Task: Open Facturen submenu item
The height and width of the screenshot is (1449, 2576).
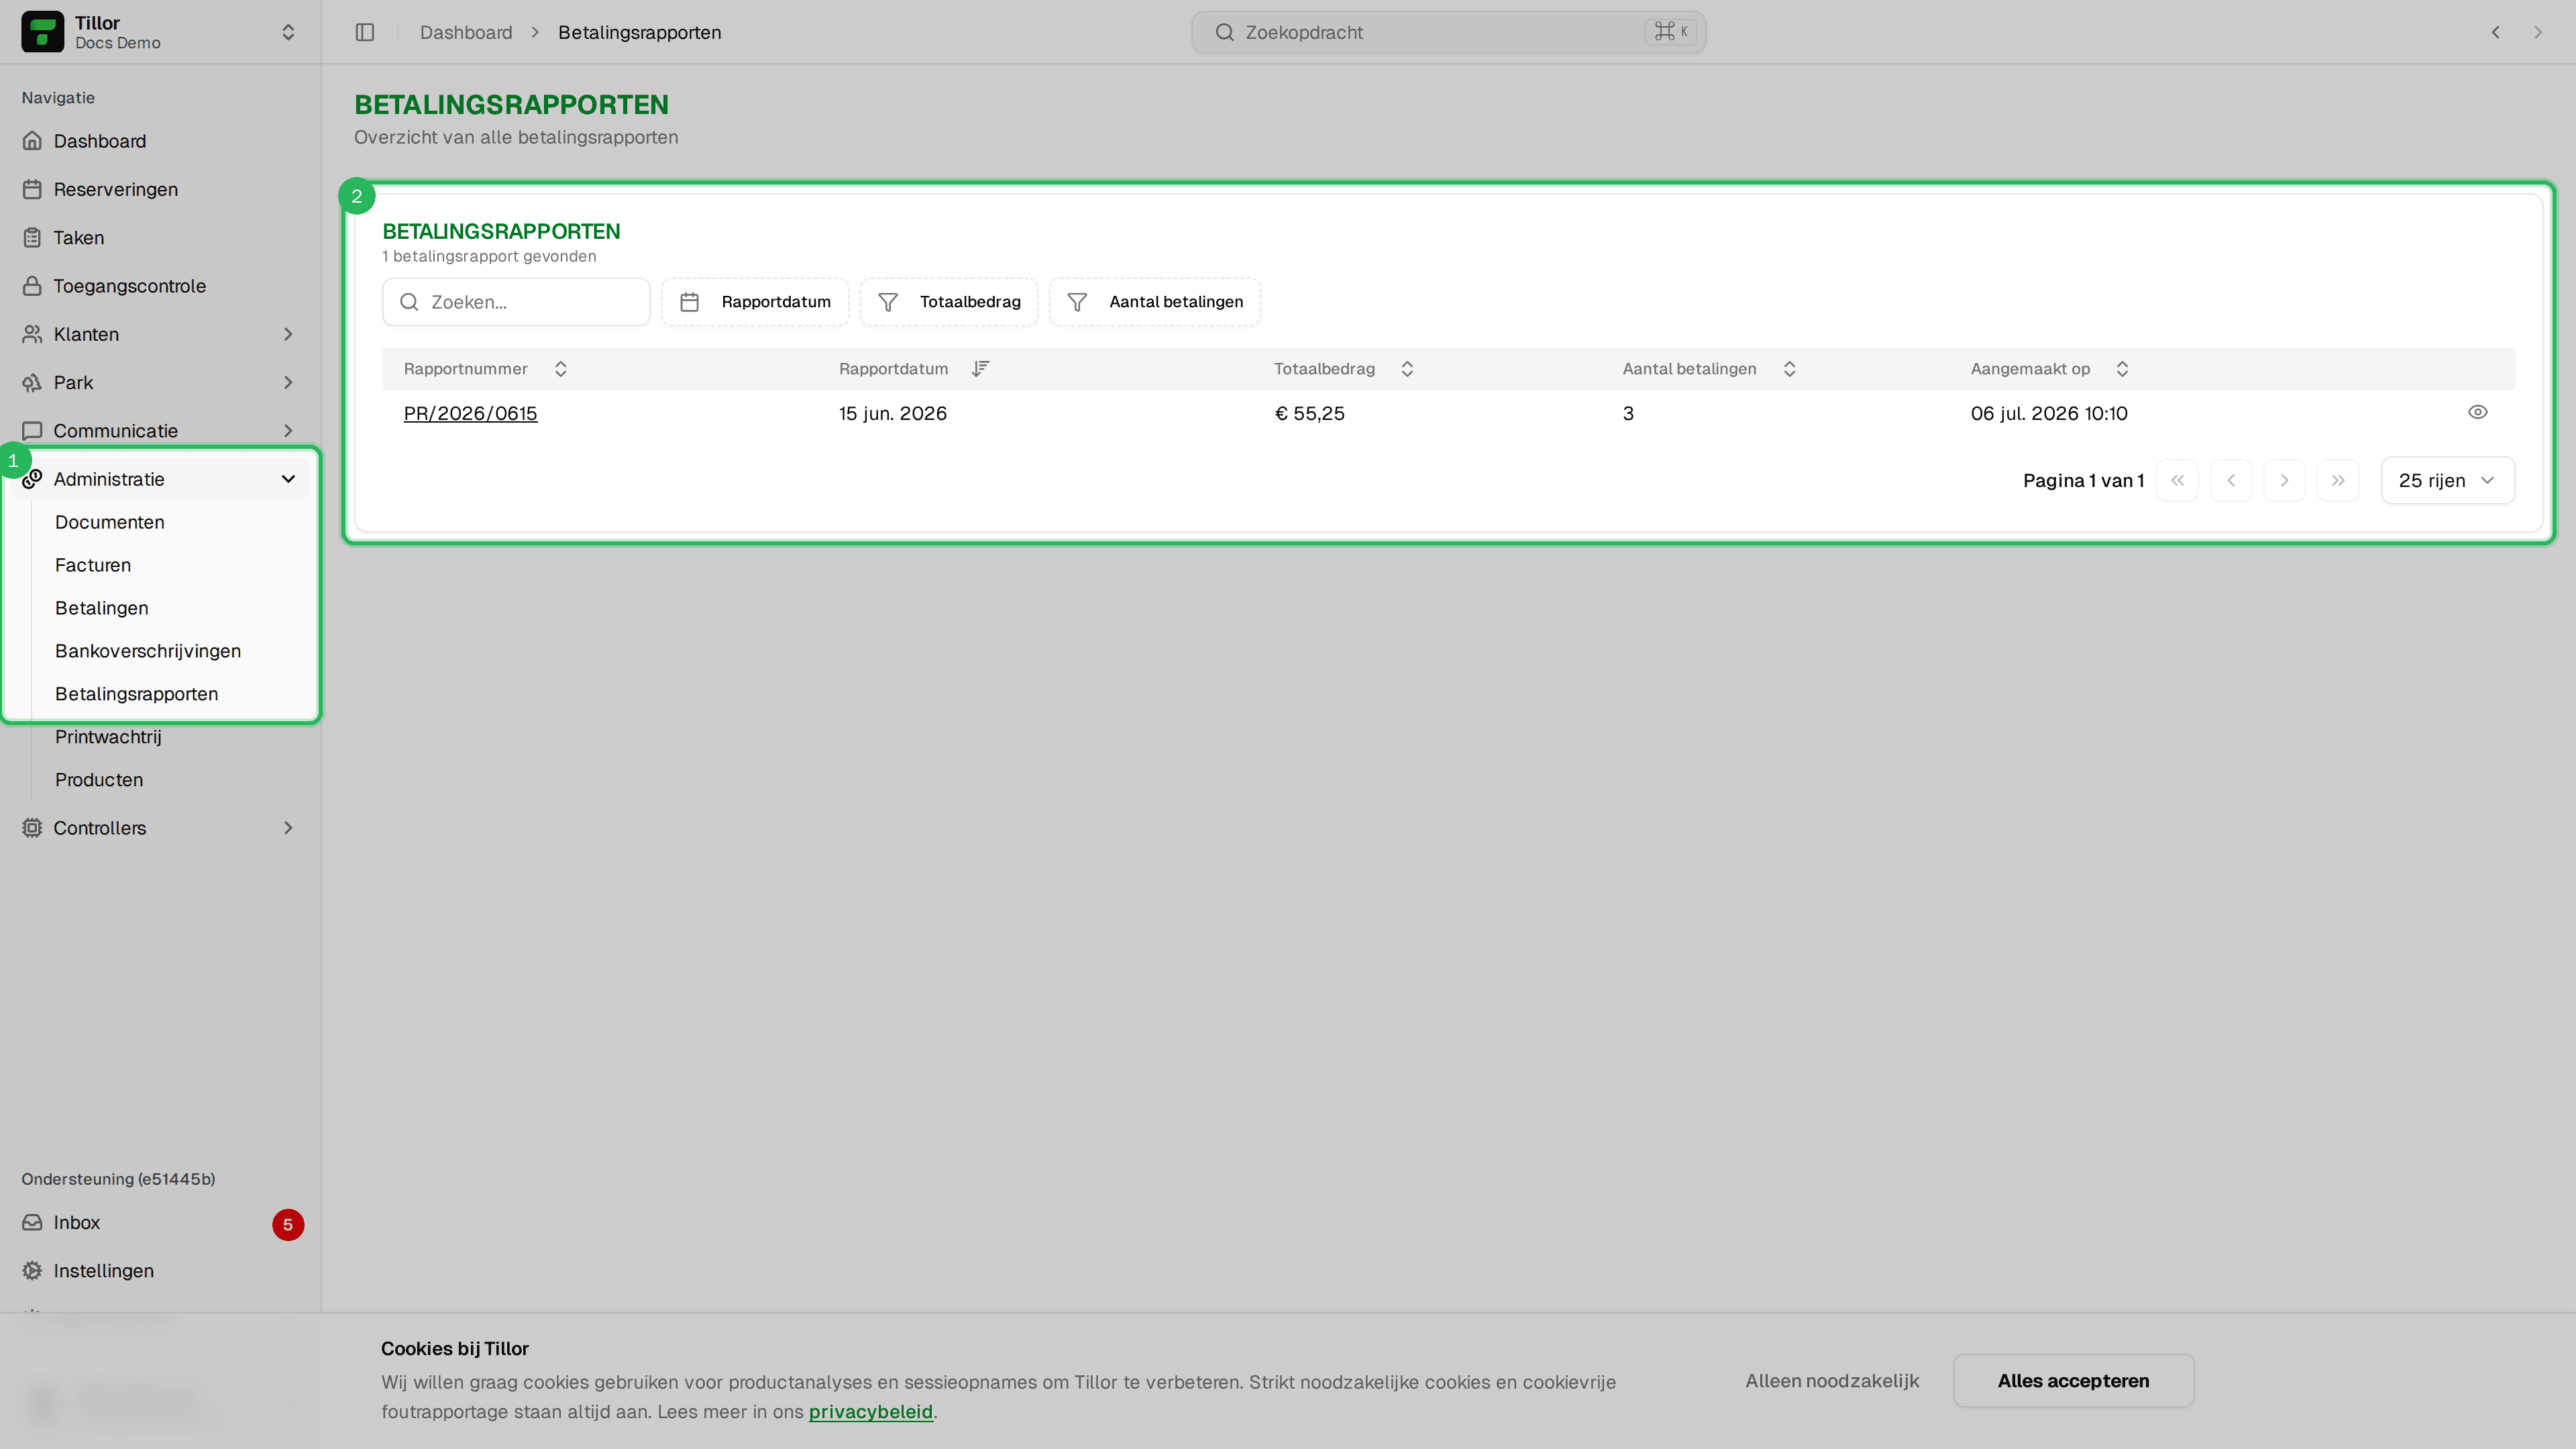Action: (93, 565)
